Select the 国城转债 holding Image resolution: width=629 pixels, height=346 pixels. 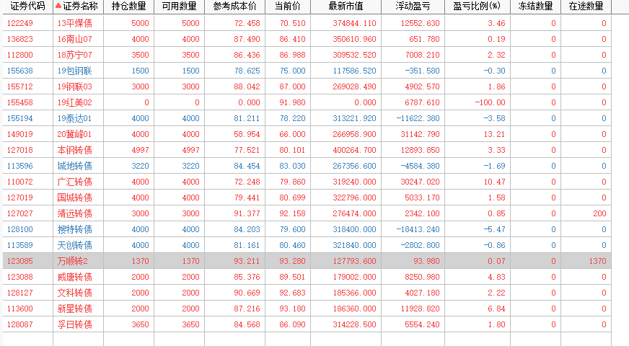74,198
